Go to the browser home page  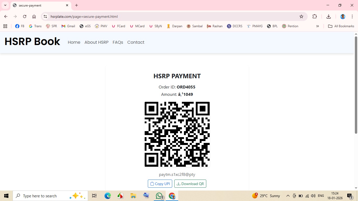tap(34, 16)
